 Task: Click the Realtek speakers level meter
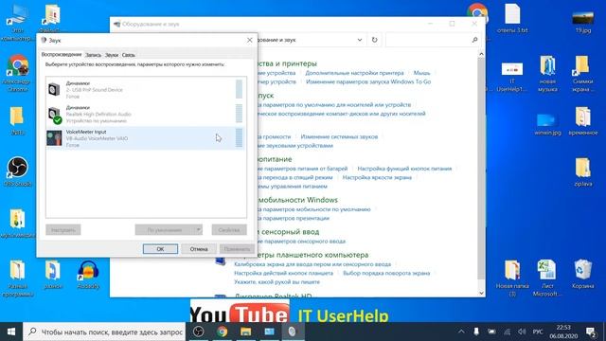click(239, 114)
